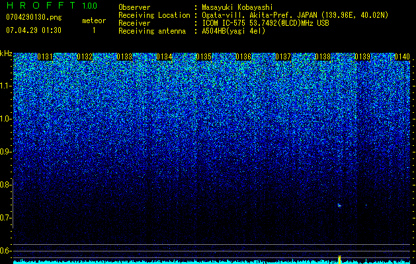Click the 0140 time marker
The height and width of the screenshot is (264, 416).
click(x=402, y=57)
